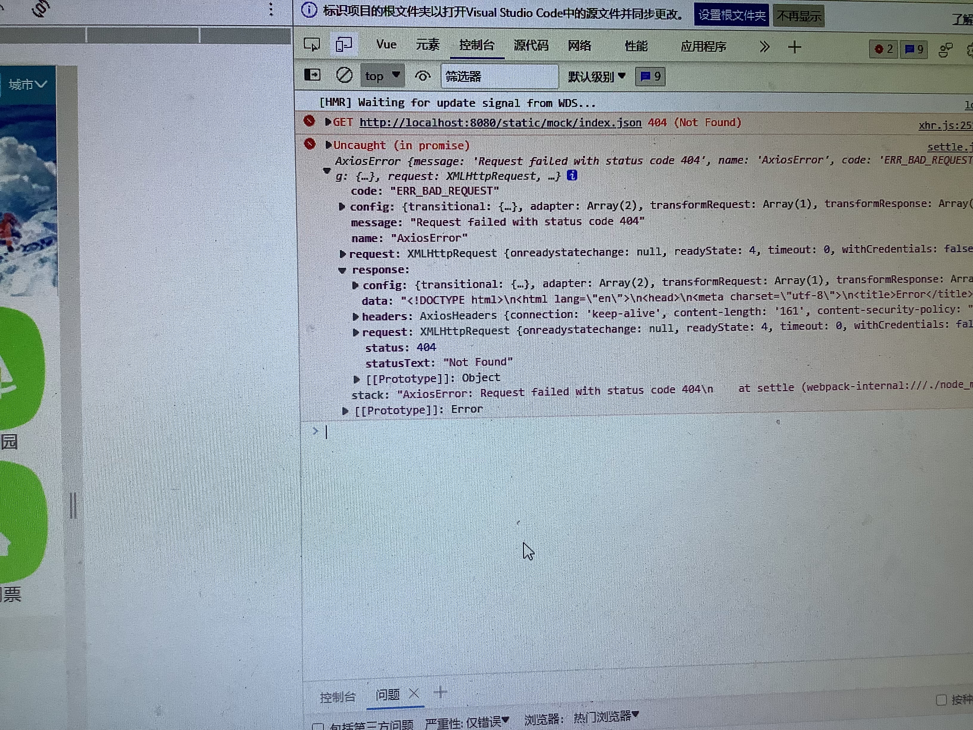The image size is (973, 730).
Task: Expand config inside response
Action: [355, 286]
